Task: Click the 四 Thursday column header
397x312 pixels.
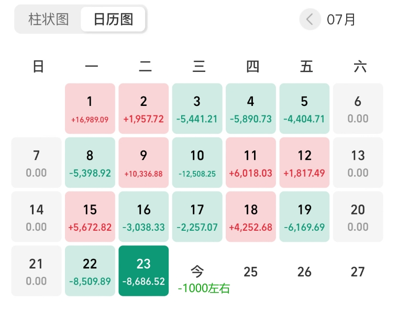Action: [252, 67]
